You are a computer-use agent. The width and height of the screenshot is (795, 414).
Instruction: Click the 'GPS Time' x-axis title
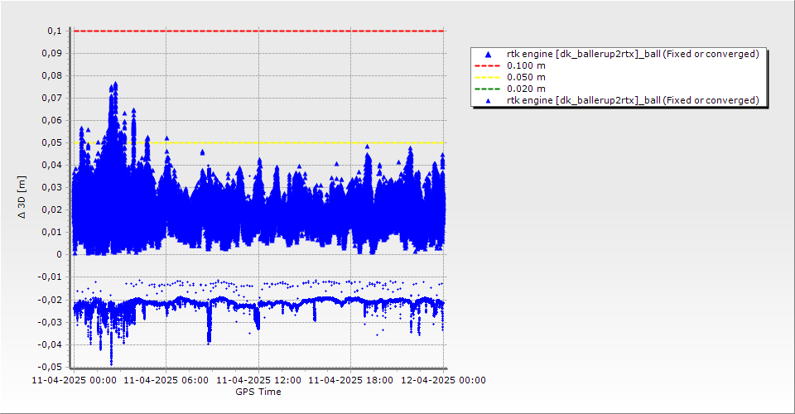(258, 392)
